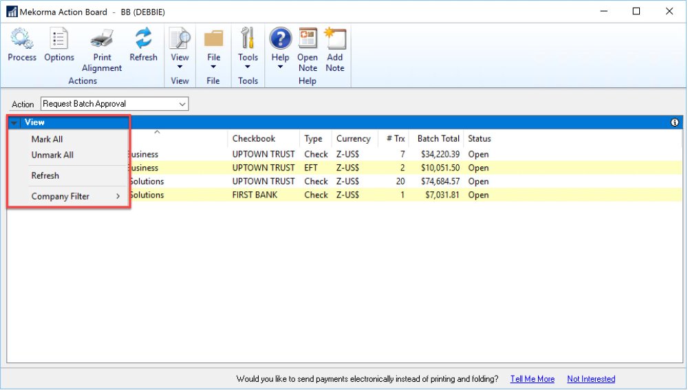The height and width of the screenshot is (390, 688).
Task: Click the Not Interested link
Action: click(x=591, y=379)
